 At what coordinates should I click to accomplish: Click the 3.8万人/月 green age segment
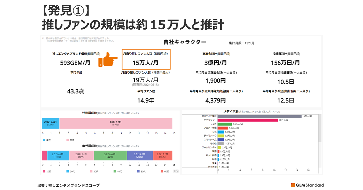tap(110, 155)
